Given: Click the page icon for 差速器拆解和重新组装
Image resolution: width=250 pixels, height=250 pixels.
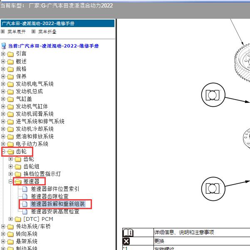Looking at the screenshot, I should (x=25, y=204).
